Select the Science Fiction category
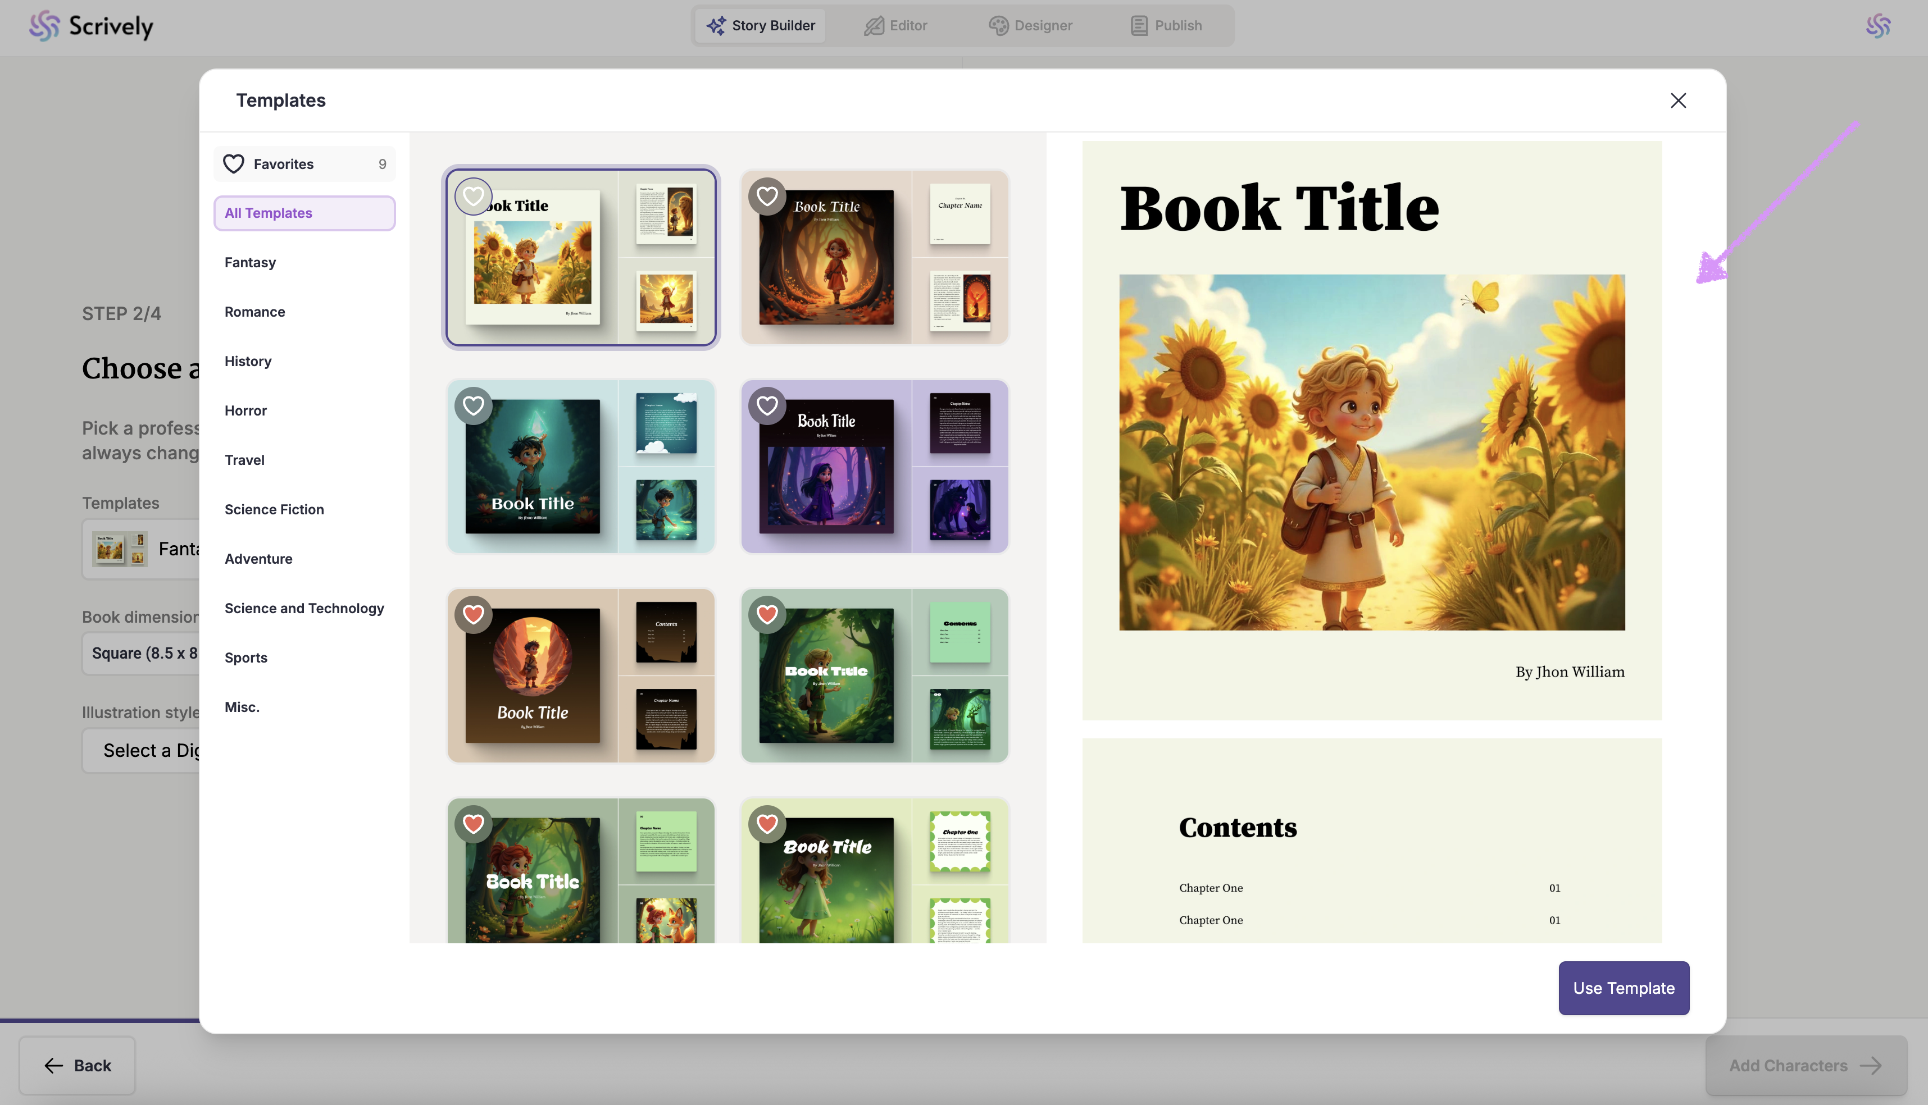This screenshot has height=1105, width=1928. click(274, 509)
